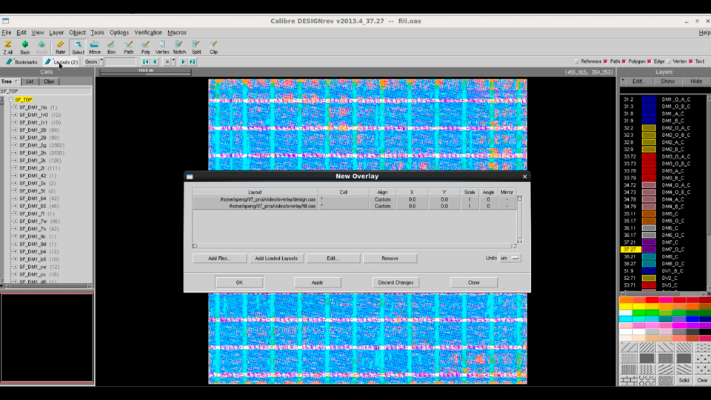Image resolution: width=711 pixels, height=400 pixels.
Task: Close the New Overlay dialog with X
Action: tap(524, 176)
